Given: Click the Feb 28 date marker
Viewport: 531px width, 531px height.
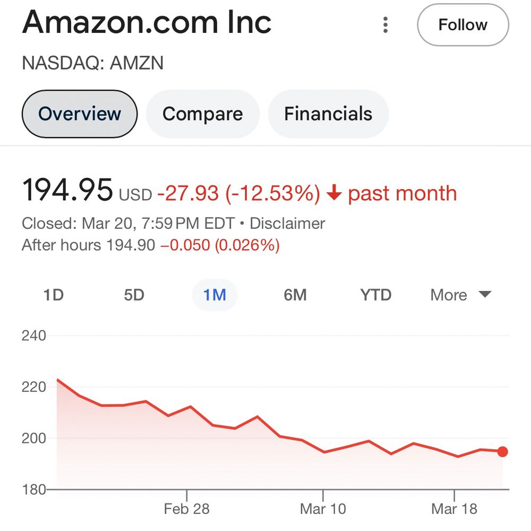Looking at the screenshot, I should pyautogui.click(x=186, y=509).
